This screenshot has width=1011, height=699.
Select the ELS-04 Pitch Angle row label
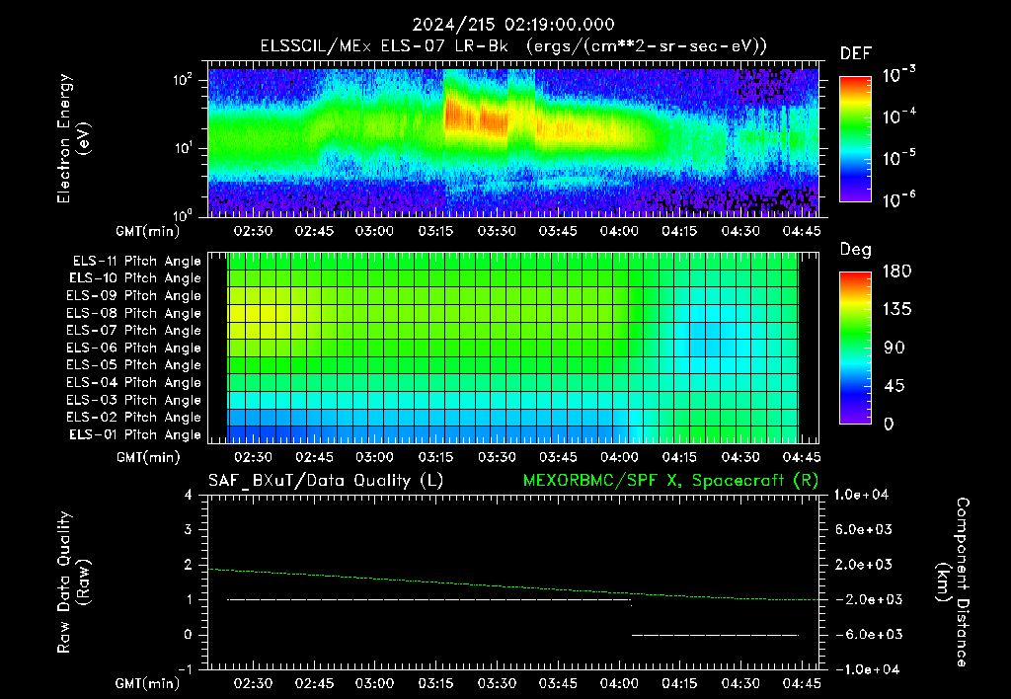(x=134, y=382)
